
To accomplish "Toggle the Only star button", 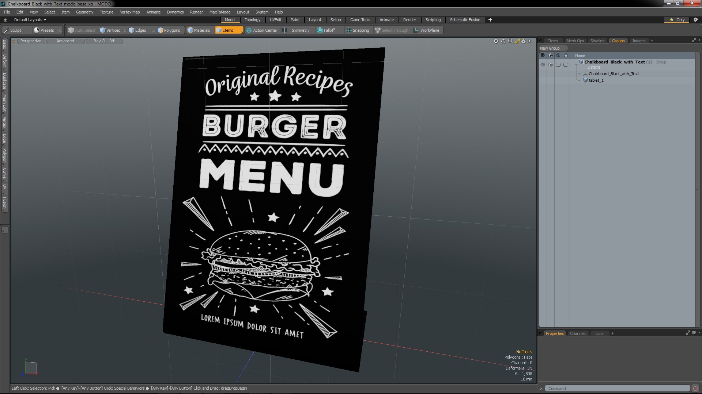I will (677, 20).
